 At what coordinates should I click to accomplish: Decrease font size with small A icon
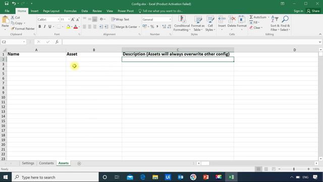78,19
